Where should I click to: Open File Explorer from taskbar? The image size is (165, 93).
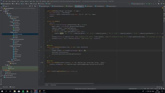[x=15, y=91]
